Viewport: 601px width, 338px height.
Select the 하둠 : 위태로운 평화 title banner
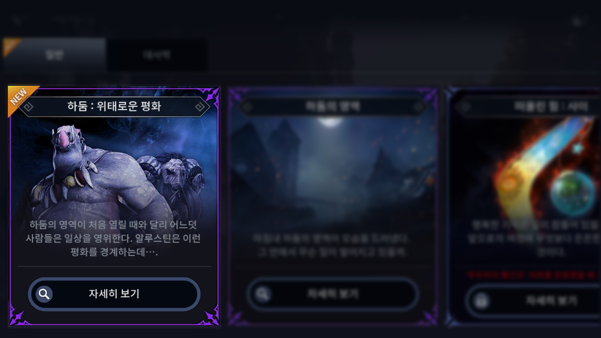(114, 107)
